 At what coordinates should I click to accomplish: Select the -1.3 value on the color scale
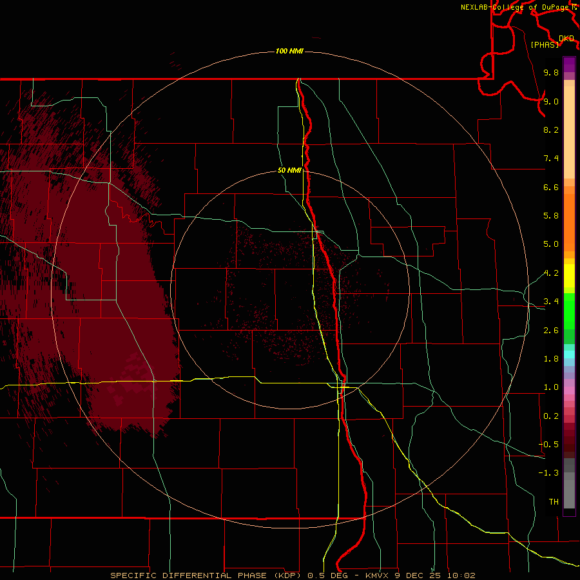click(x=548, y=473)
